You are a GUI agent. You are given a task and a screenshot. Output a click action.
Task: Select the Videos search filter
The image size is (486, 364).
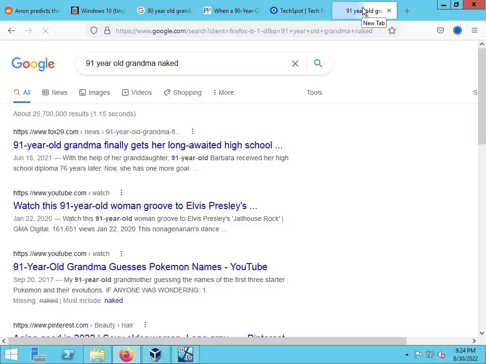(137, 92)
